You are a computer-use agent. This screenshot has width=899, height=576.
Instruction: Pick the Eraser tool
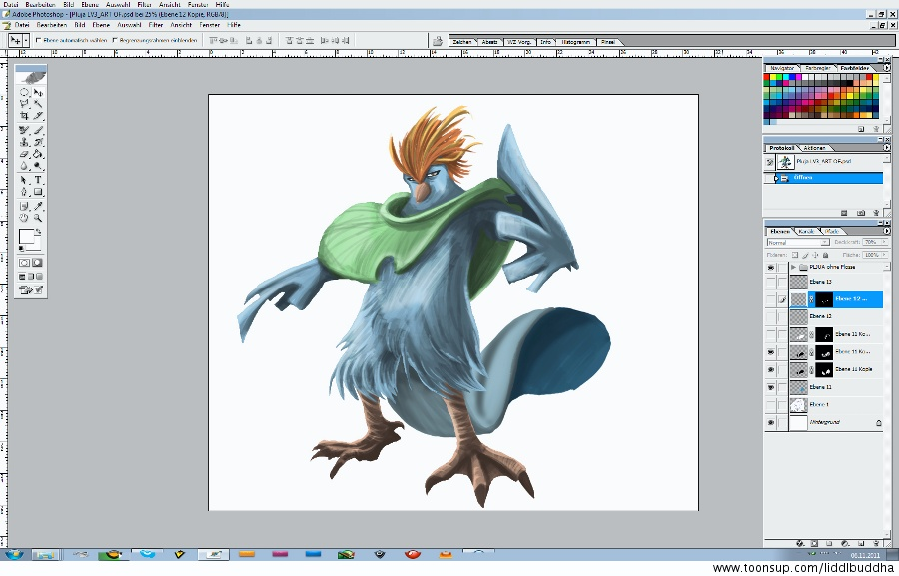[x=24, y=154]
